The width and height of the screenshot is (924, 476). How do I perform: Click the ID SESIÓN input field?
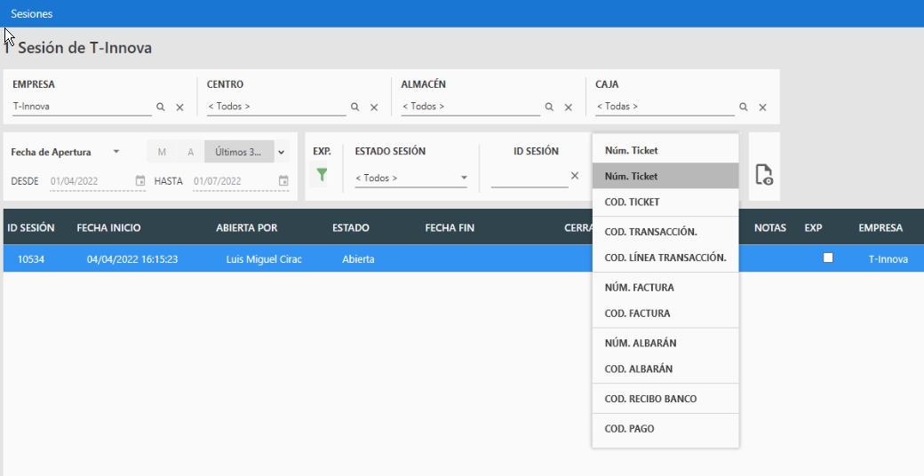click(x=530, y=177)
